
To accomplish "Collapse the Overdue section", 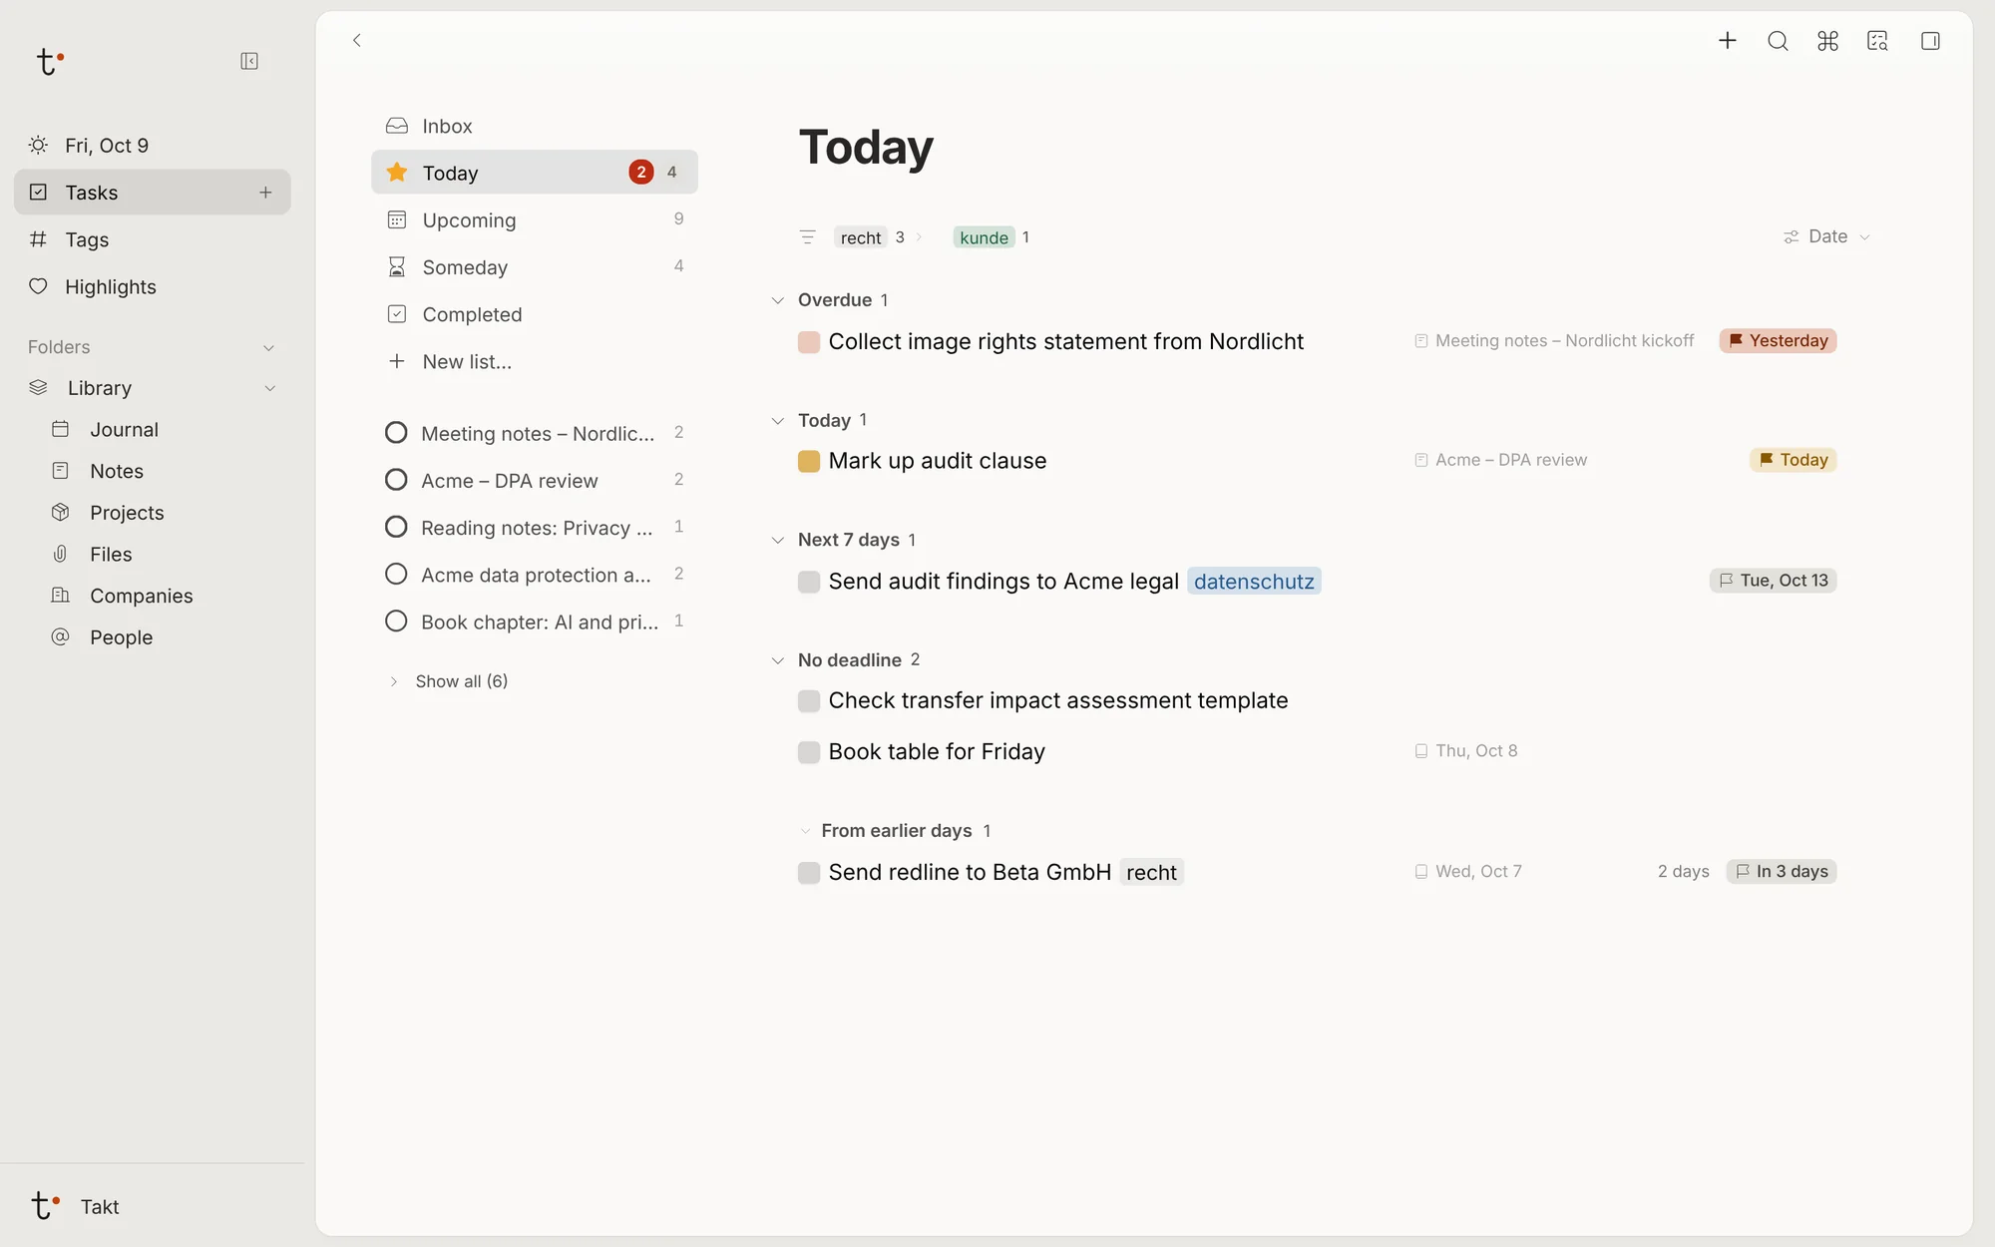I will 778,300.
